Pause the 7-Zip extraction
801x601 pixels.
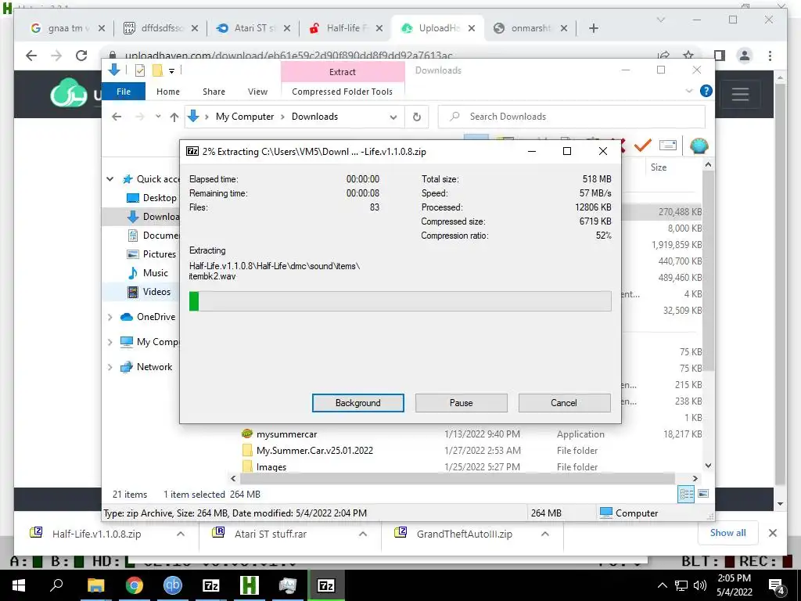click(461, 403)
